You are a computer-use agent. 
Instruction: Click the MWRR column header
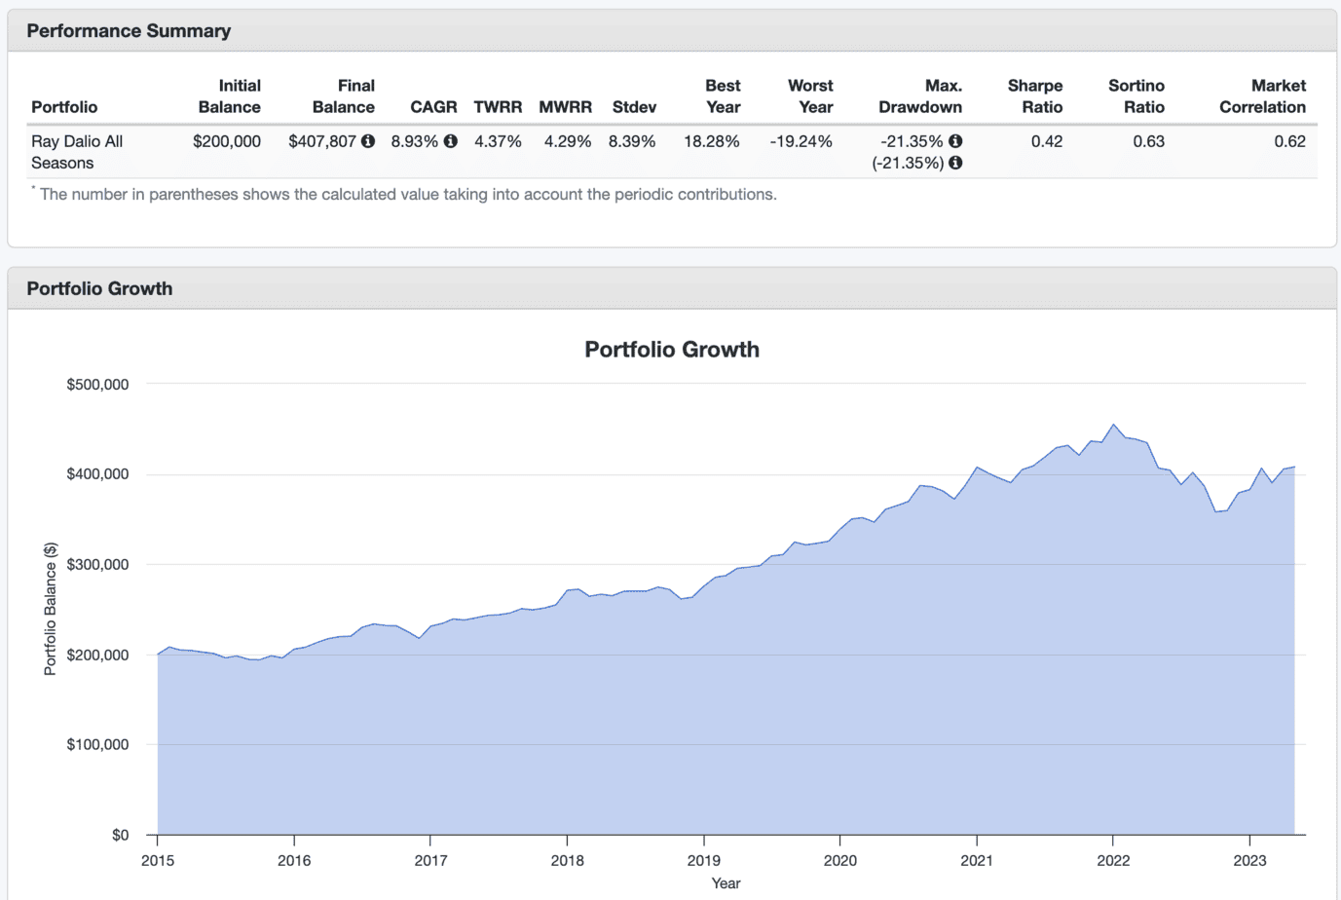coord(566,107)
